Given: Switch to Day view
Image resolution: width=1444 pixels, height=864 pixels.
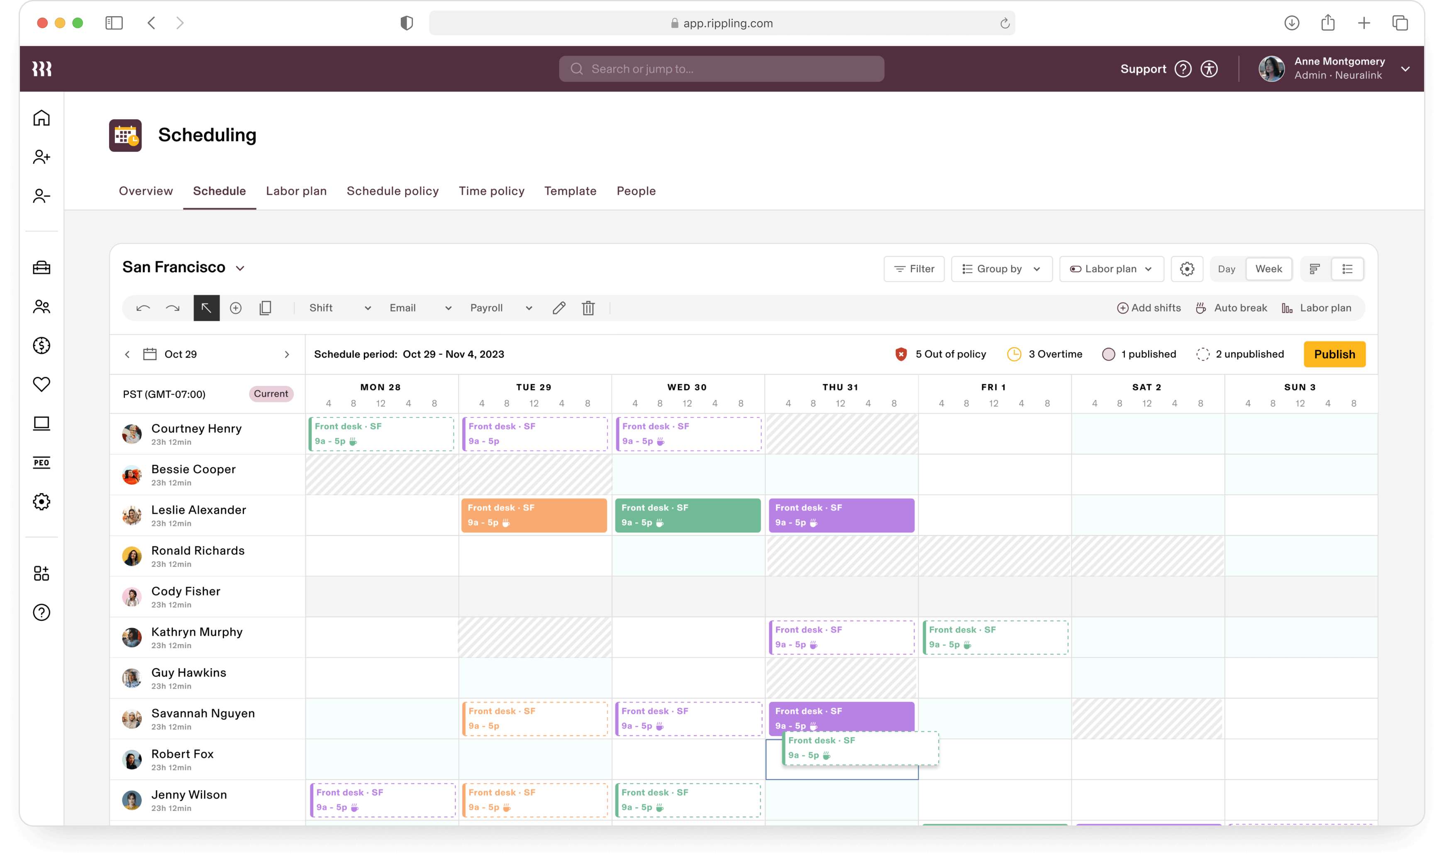Looking at the screenshot, I should (1226, 269).
